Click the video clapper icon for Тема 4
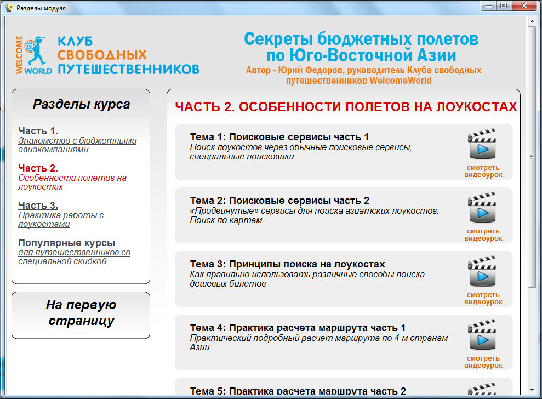Viewport: 542px width, 399px height. [x=482, y=335]
